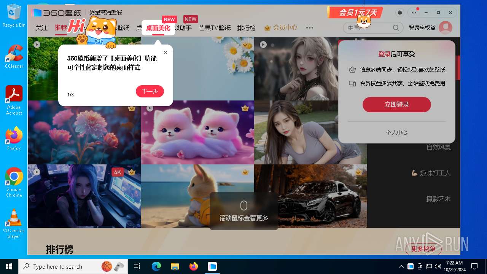Open File Explorer from the taskbar
The height and width of the screenshot is (274, 487).
coord(175,266)
